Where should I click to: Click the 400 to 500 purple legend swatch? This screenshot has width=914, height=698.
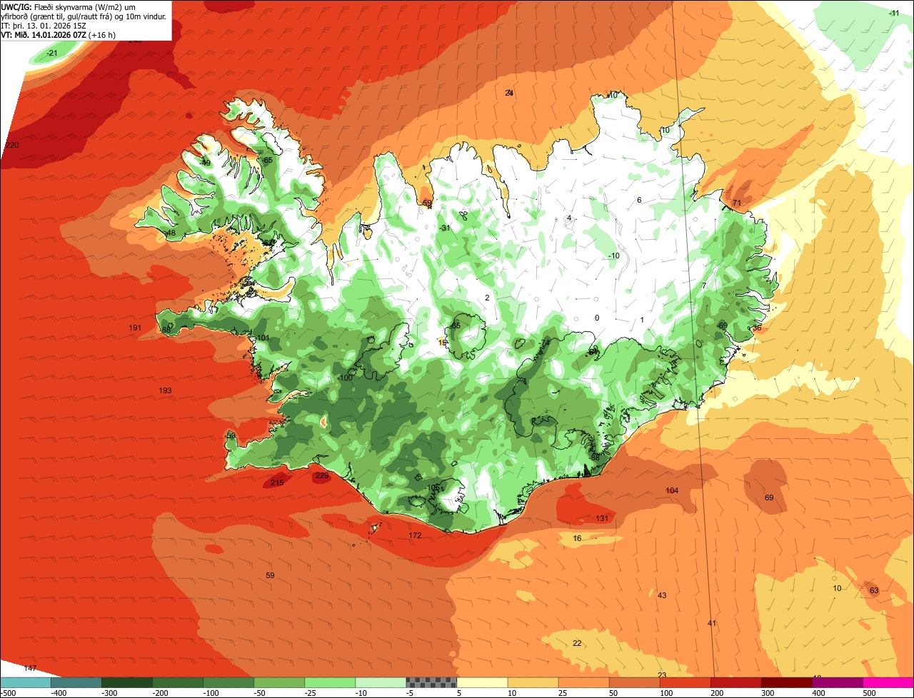tap(837, 682)
